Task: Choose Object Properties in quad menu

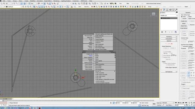Action: click(100, 64)
